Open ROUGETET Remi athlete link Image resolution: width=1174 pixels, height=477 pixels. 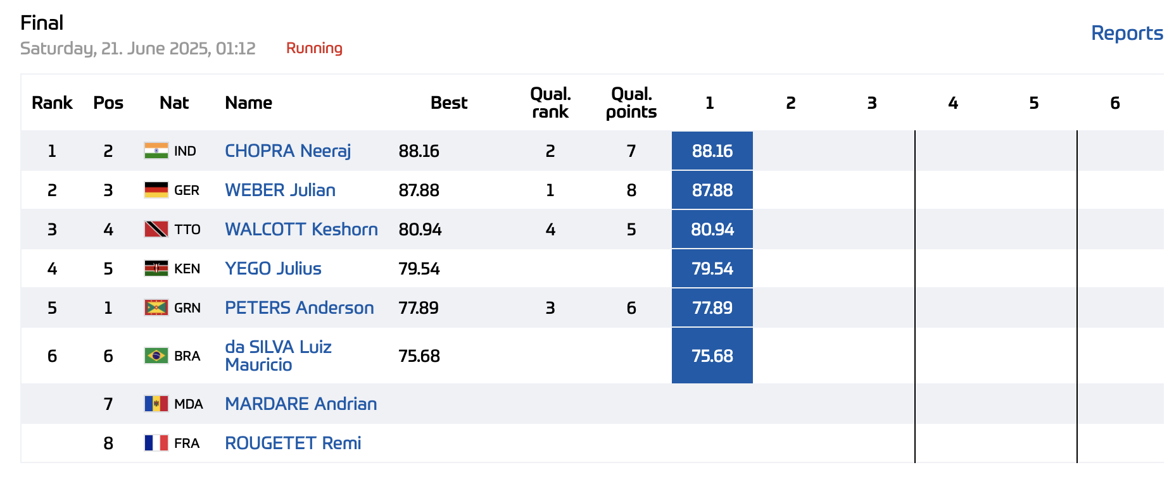point(293,443)
